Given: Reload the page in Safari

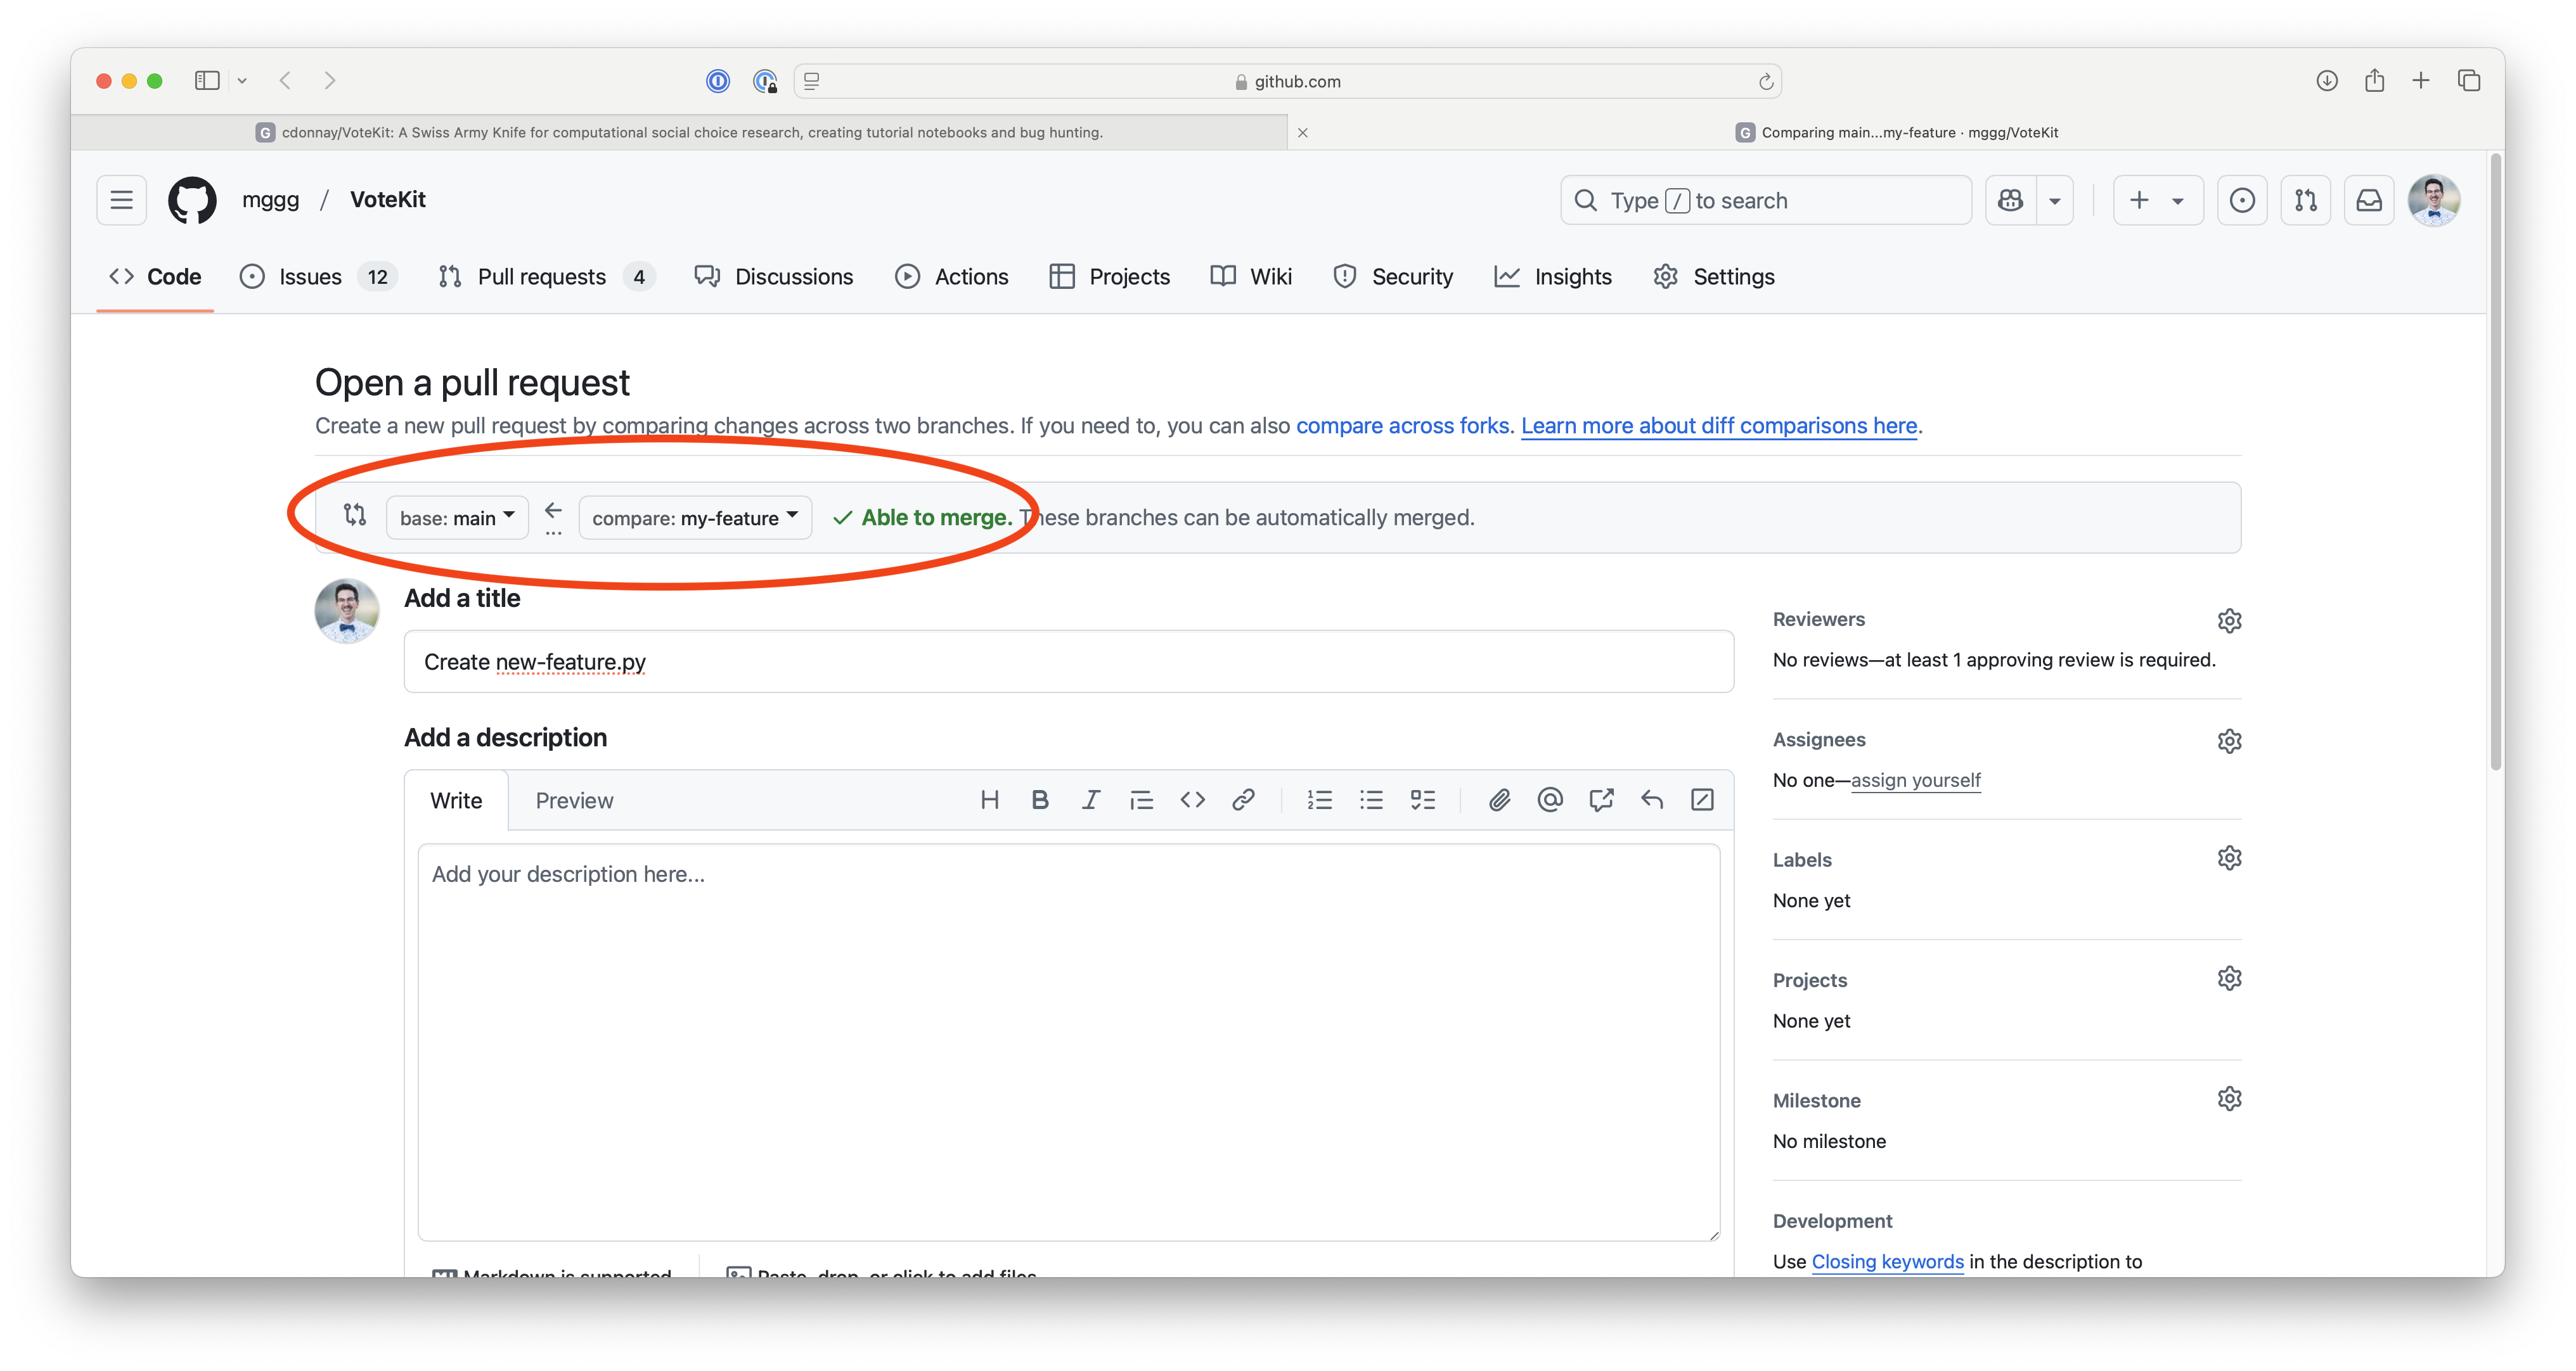Looking at the screenshot, I should 1766,82.
